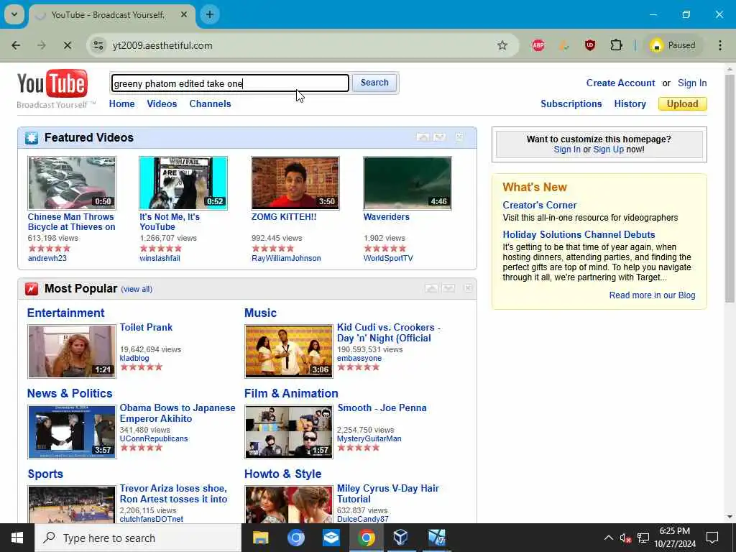Open MysteryGuitarMan channel link
The height and width of the screenshot is (552, 736).
point(369,438)
